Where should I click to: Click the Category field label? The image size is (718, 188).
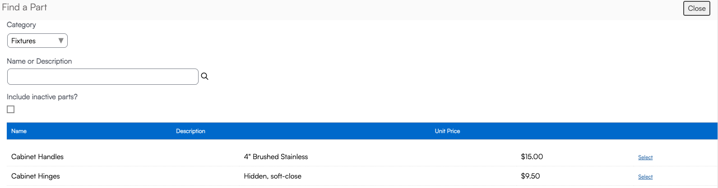pyautogui.click(x=21, y=25)
